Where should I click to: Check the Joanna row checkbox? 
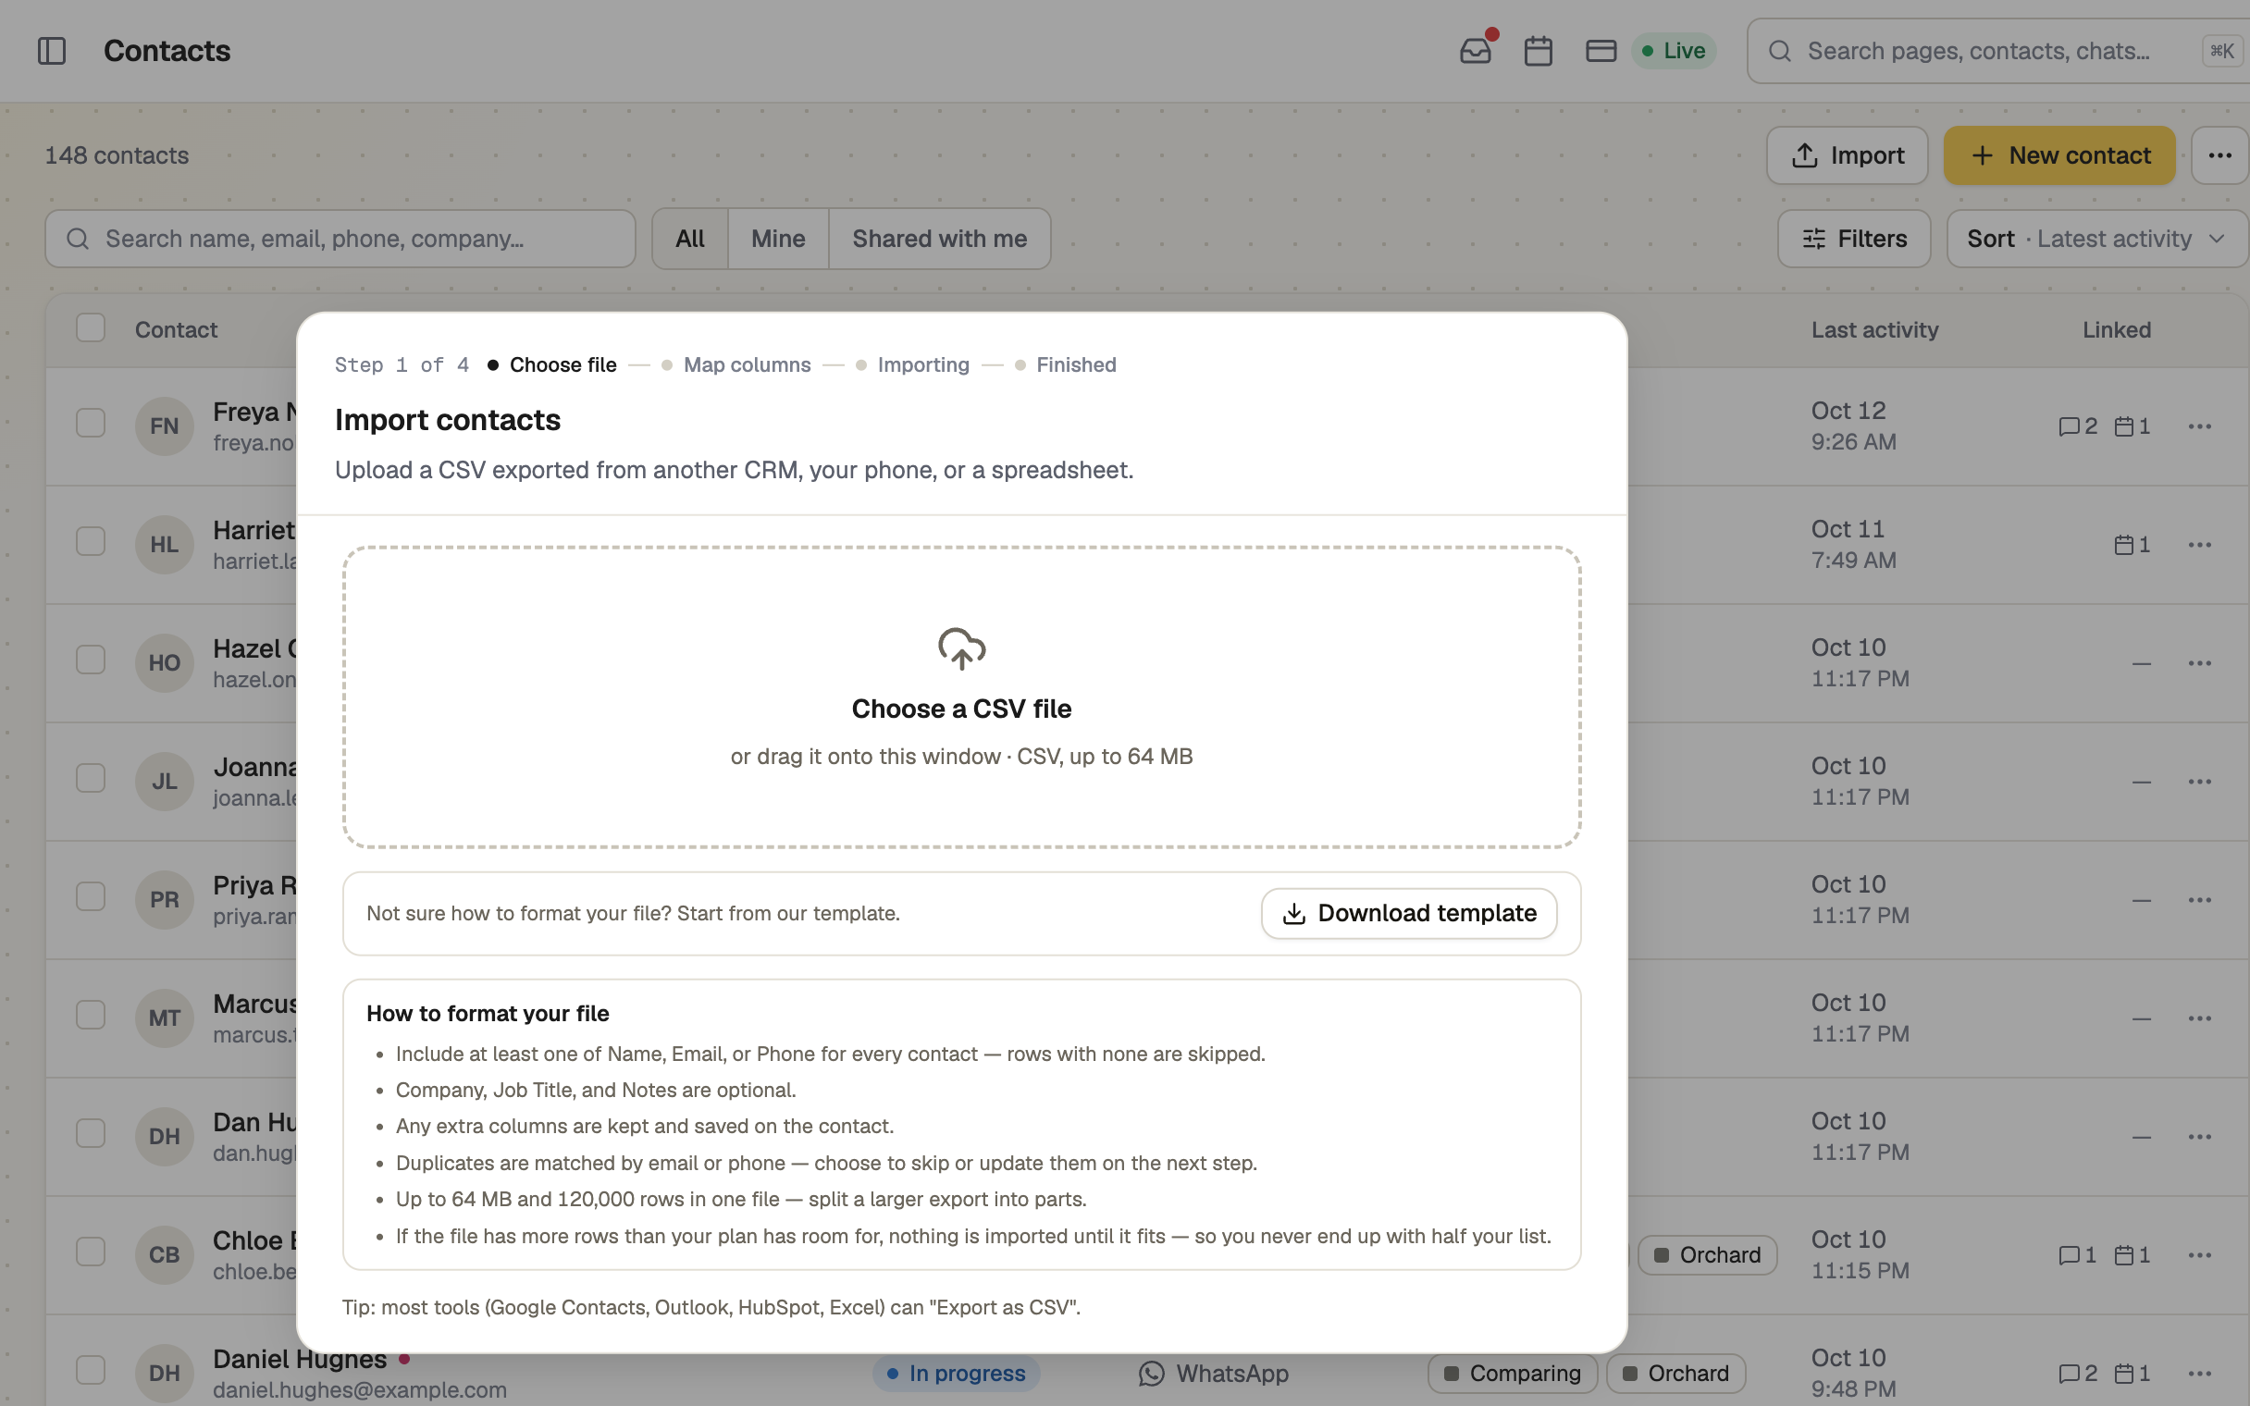[90, 778]
